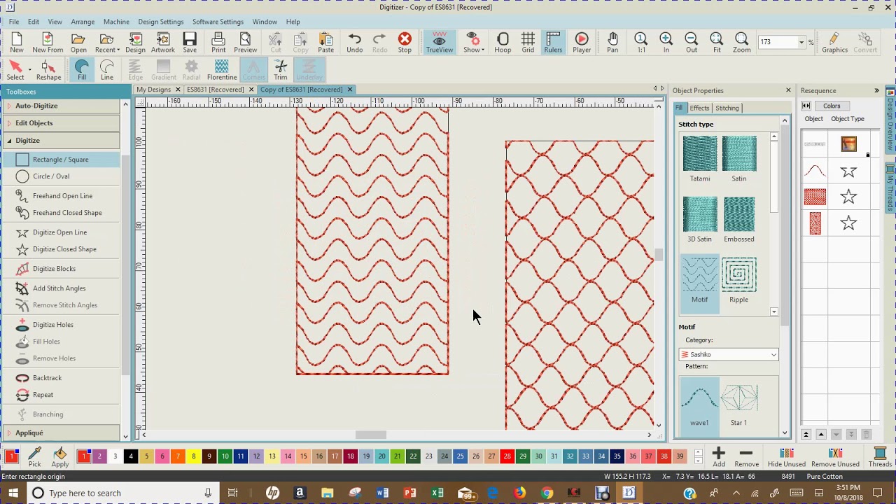
Task: Expand the Auto-Digitize toolbox
Action: tap(61, 106)
